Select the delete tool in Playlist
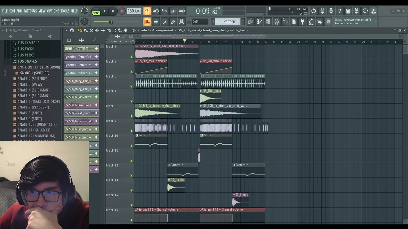Image resolution: width=408 pixels, height=229 pixels. pos(91,30)
